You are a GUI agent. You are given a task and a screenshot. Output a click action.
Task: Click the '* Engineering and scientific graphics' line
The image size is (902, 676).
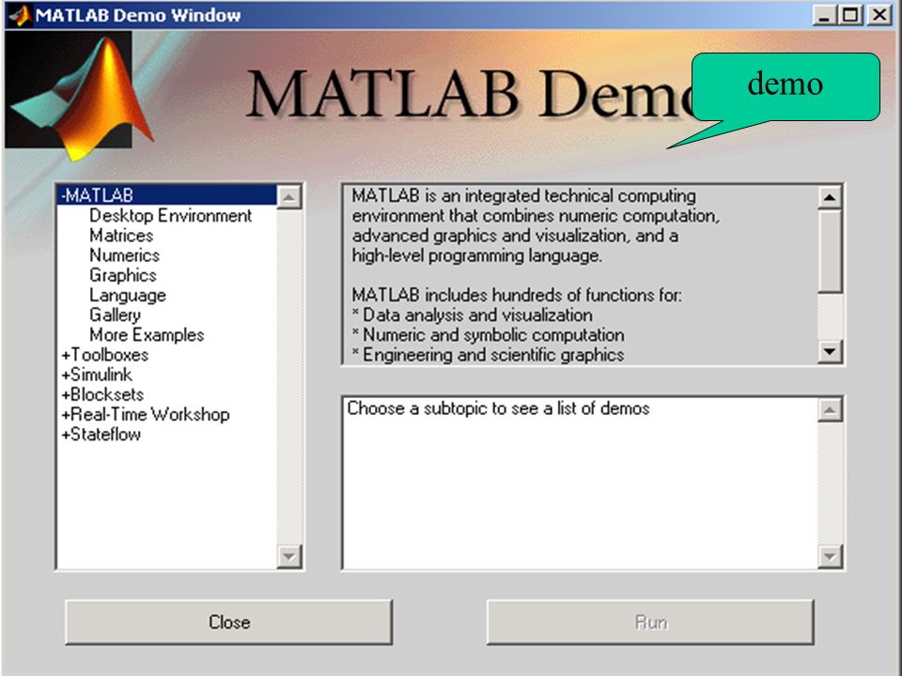488,355
